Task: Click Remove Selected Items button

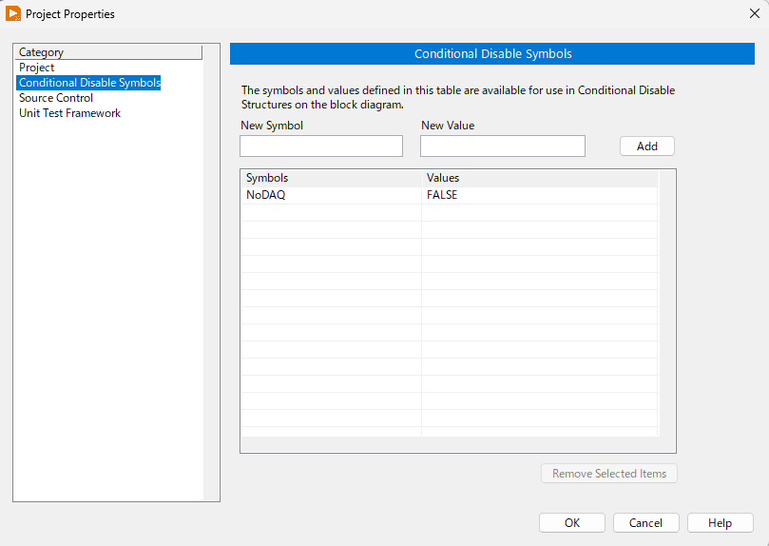Action: (609, 474)
